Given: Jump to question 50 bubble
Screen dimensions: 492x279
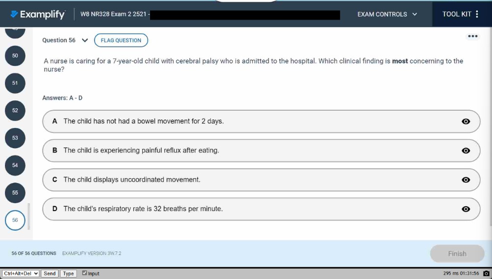Looking at the screenshot, I should click(15, 56).
